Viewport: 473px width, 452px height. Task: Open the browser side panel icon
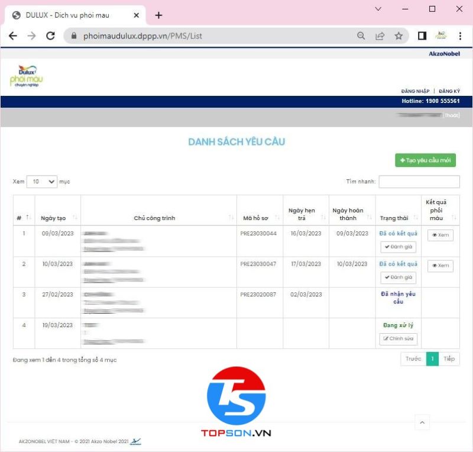(x=422, y=36)
